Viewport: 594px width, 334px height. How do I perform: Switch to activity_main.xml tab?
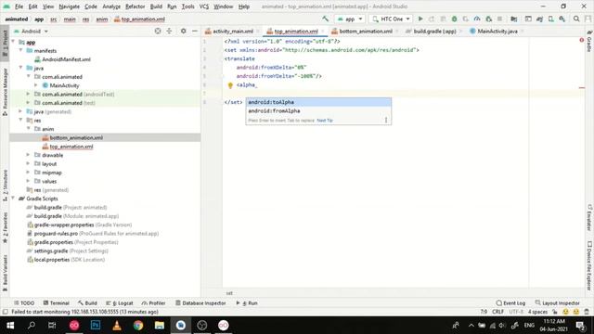pyautogui.click(x=232, y=31)
